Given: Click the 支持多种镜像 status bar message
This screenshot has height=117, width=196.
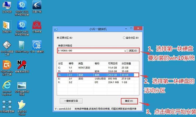Looking at the screenshot, I should [105, 109].
